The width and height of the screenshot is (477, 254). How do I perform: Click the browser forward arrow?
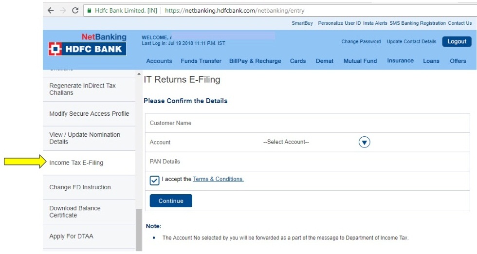[63, 10]
